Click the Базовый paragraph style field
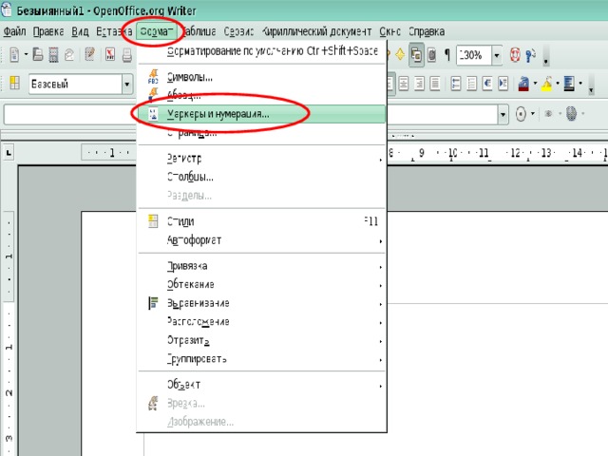The width and height of the screenshot is (608, 456). [x=75, y=84]
